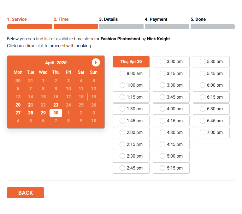Click the BACK button
Viewport: 242px width, 214px height.
(x=26, y=193)
